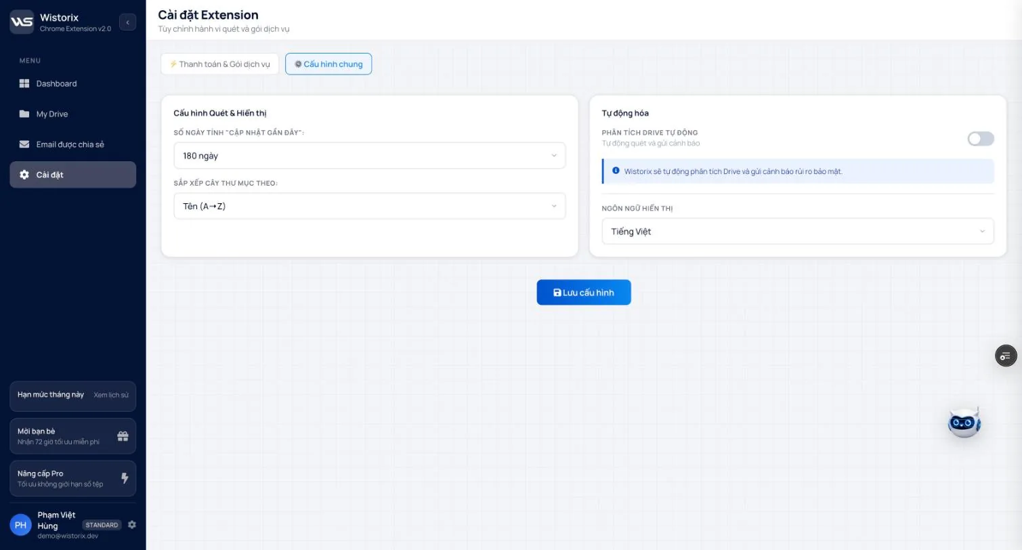Open Dashboard via its grid icon
Screen dimensions: 1022x550
coord(24,83)
